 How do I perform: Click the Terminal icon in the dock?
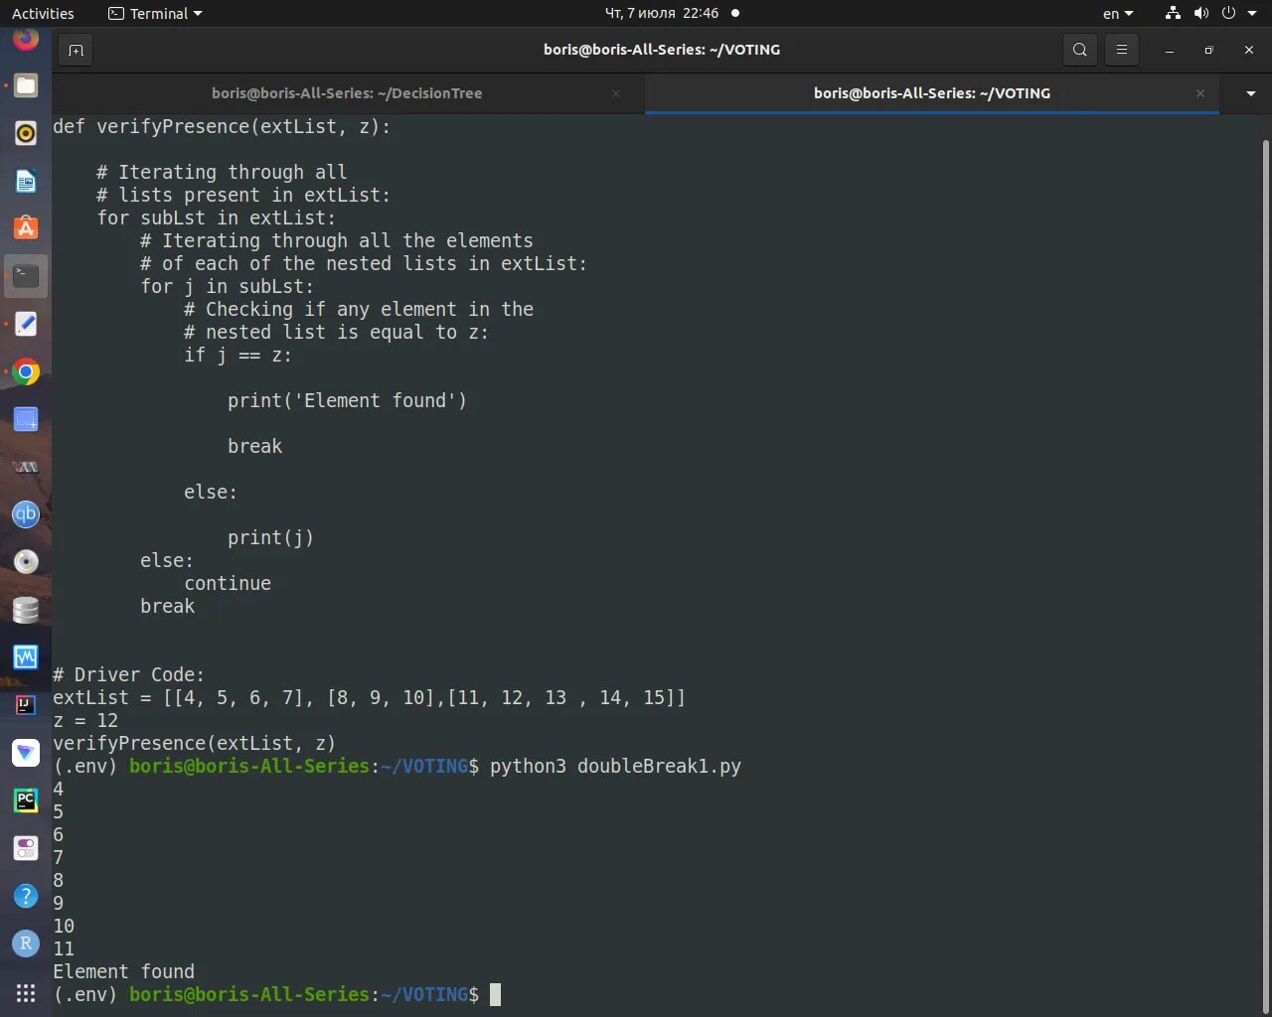[x=26, y=276]
